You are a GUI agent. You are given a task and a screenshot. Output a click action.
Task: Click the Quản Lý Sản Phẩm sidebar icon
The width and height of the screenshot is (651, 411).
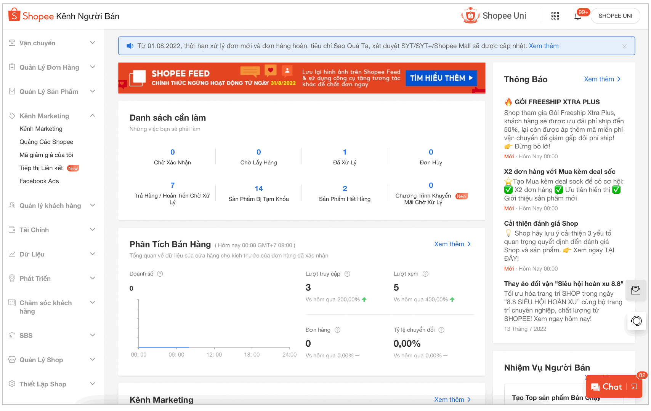click(12, 91)
